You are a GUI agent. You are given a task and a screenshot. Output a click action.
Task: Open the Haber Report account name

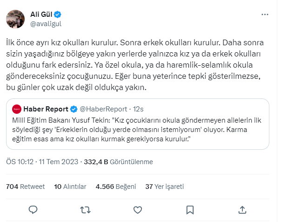(x=46, y=110)
